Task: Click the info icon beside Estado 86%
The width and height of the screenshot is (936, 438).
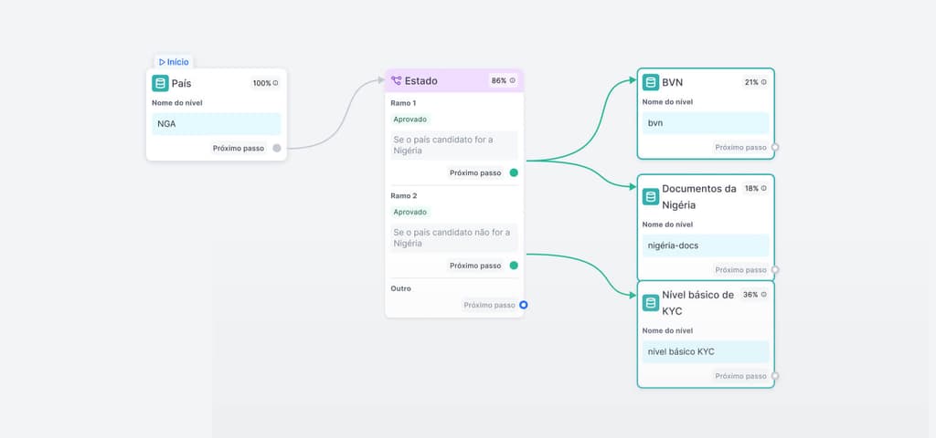Action: coord(513,80)
